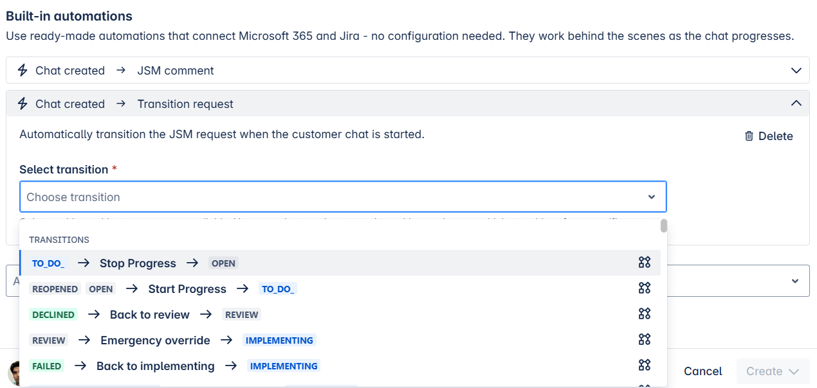Expand the Chat created JSM comment section
Viewport: 817px width, 388px height.
(796, 71)
